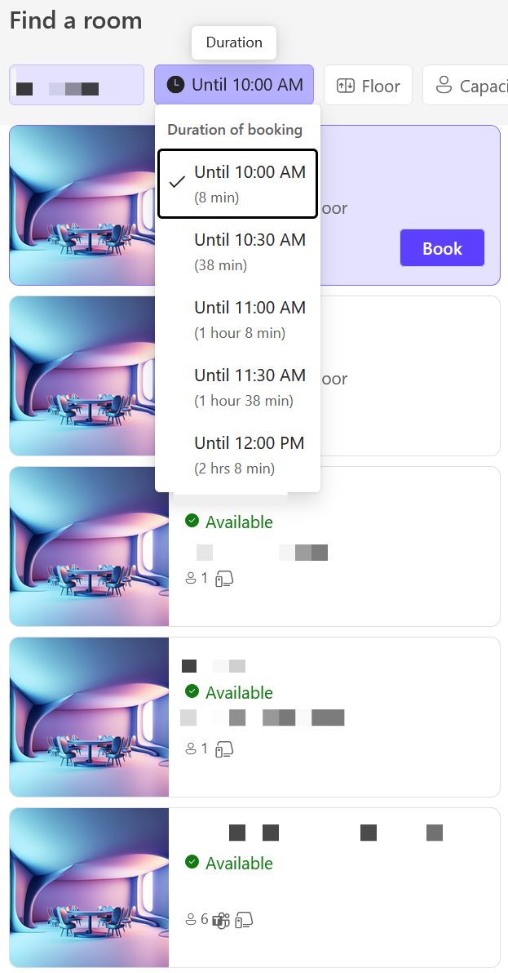Pick Until 12:00 PM duration
The width and height of the screenshot is (508, 973).
point(237,454)
